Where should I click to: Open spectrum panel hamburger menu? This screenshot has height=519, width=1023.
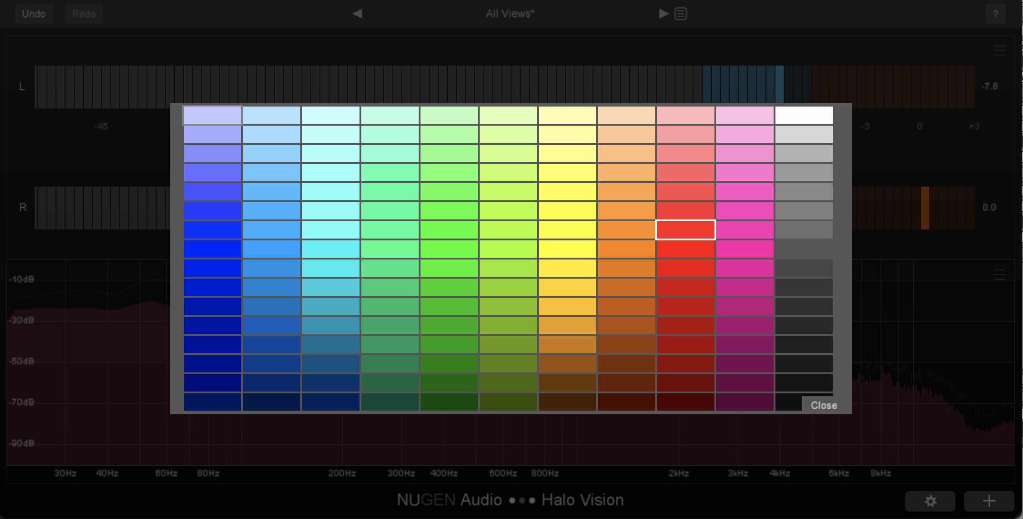point(999,274)
